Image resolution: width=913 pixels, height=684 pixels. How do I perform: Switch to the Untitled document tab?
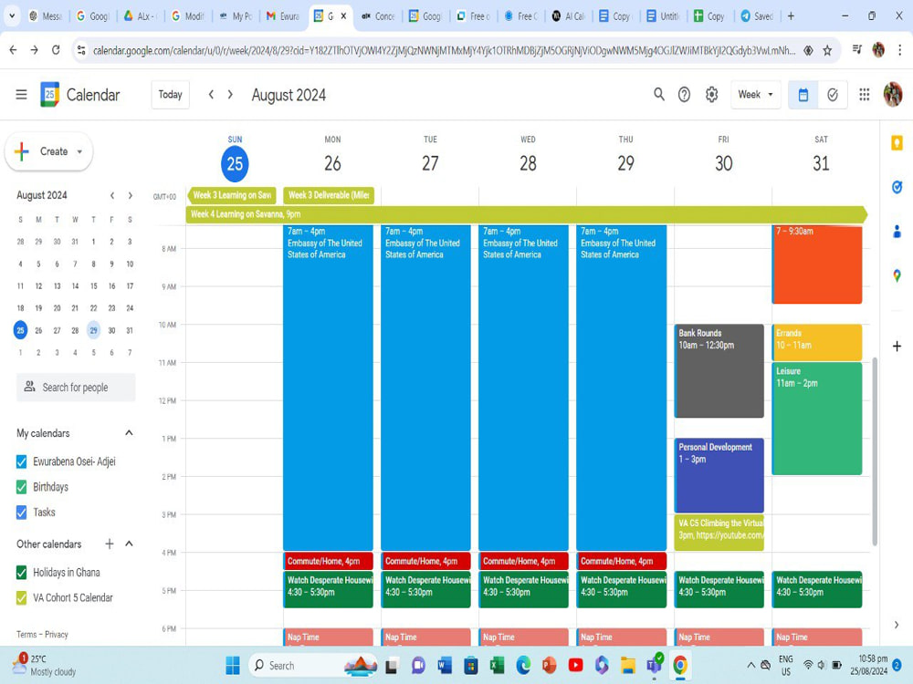[663, 16]
